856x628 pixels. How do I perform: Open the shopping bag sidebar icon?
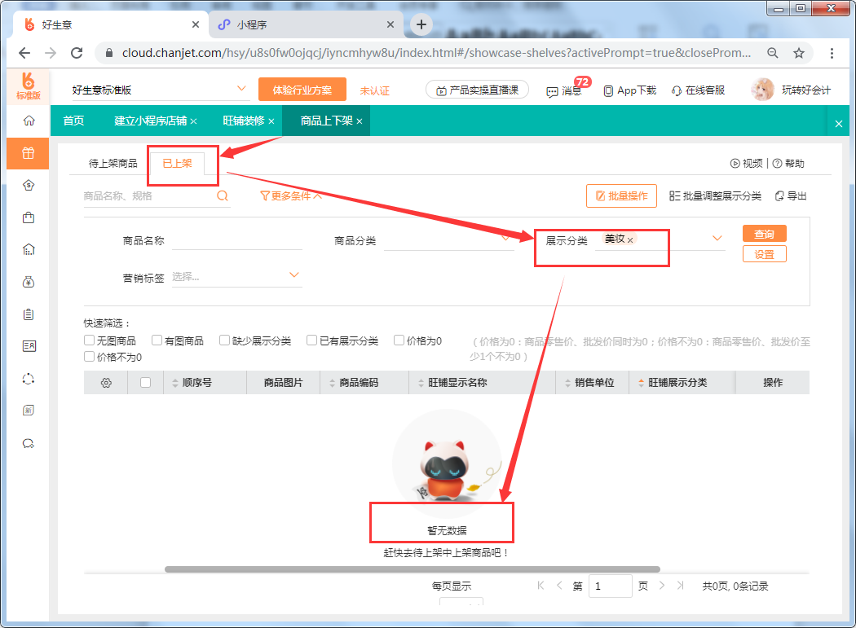pos(29,217)
